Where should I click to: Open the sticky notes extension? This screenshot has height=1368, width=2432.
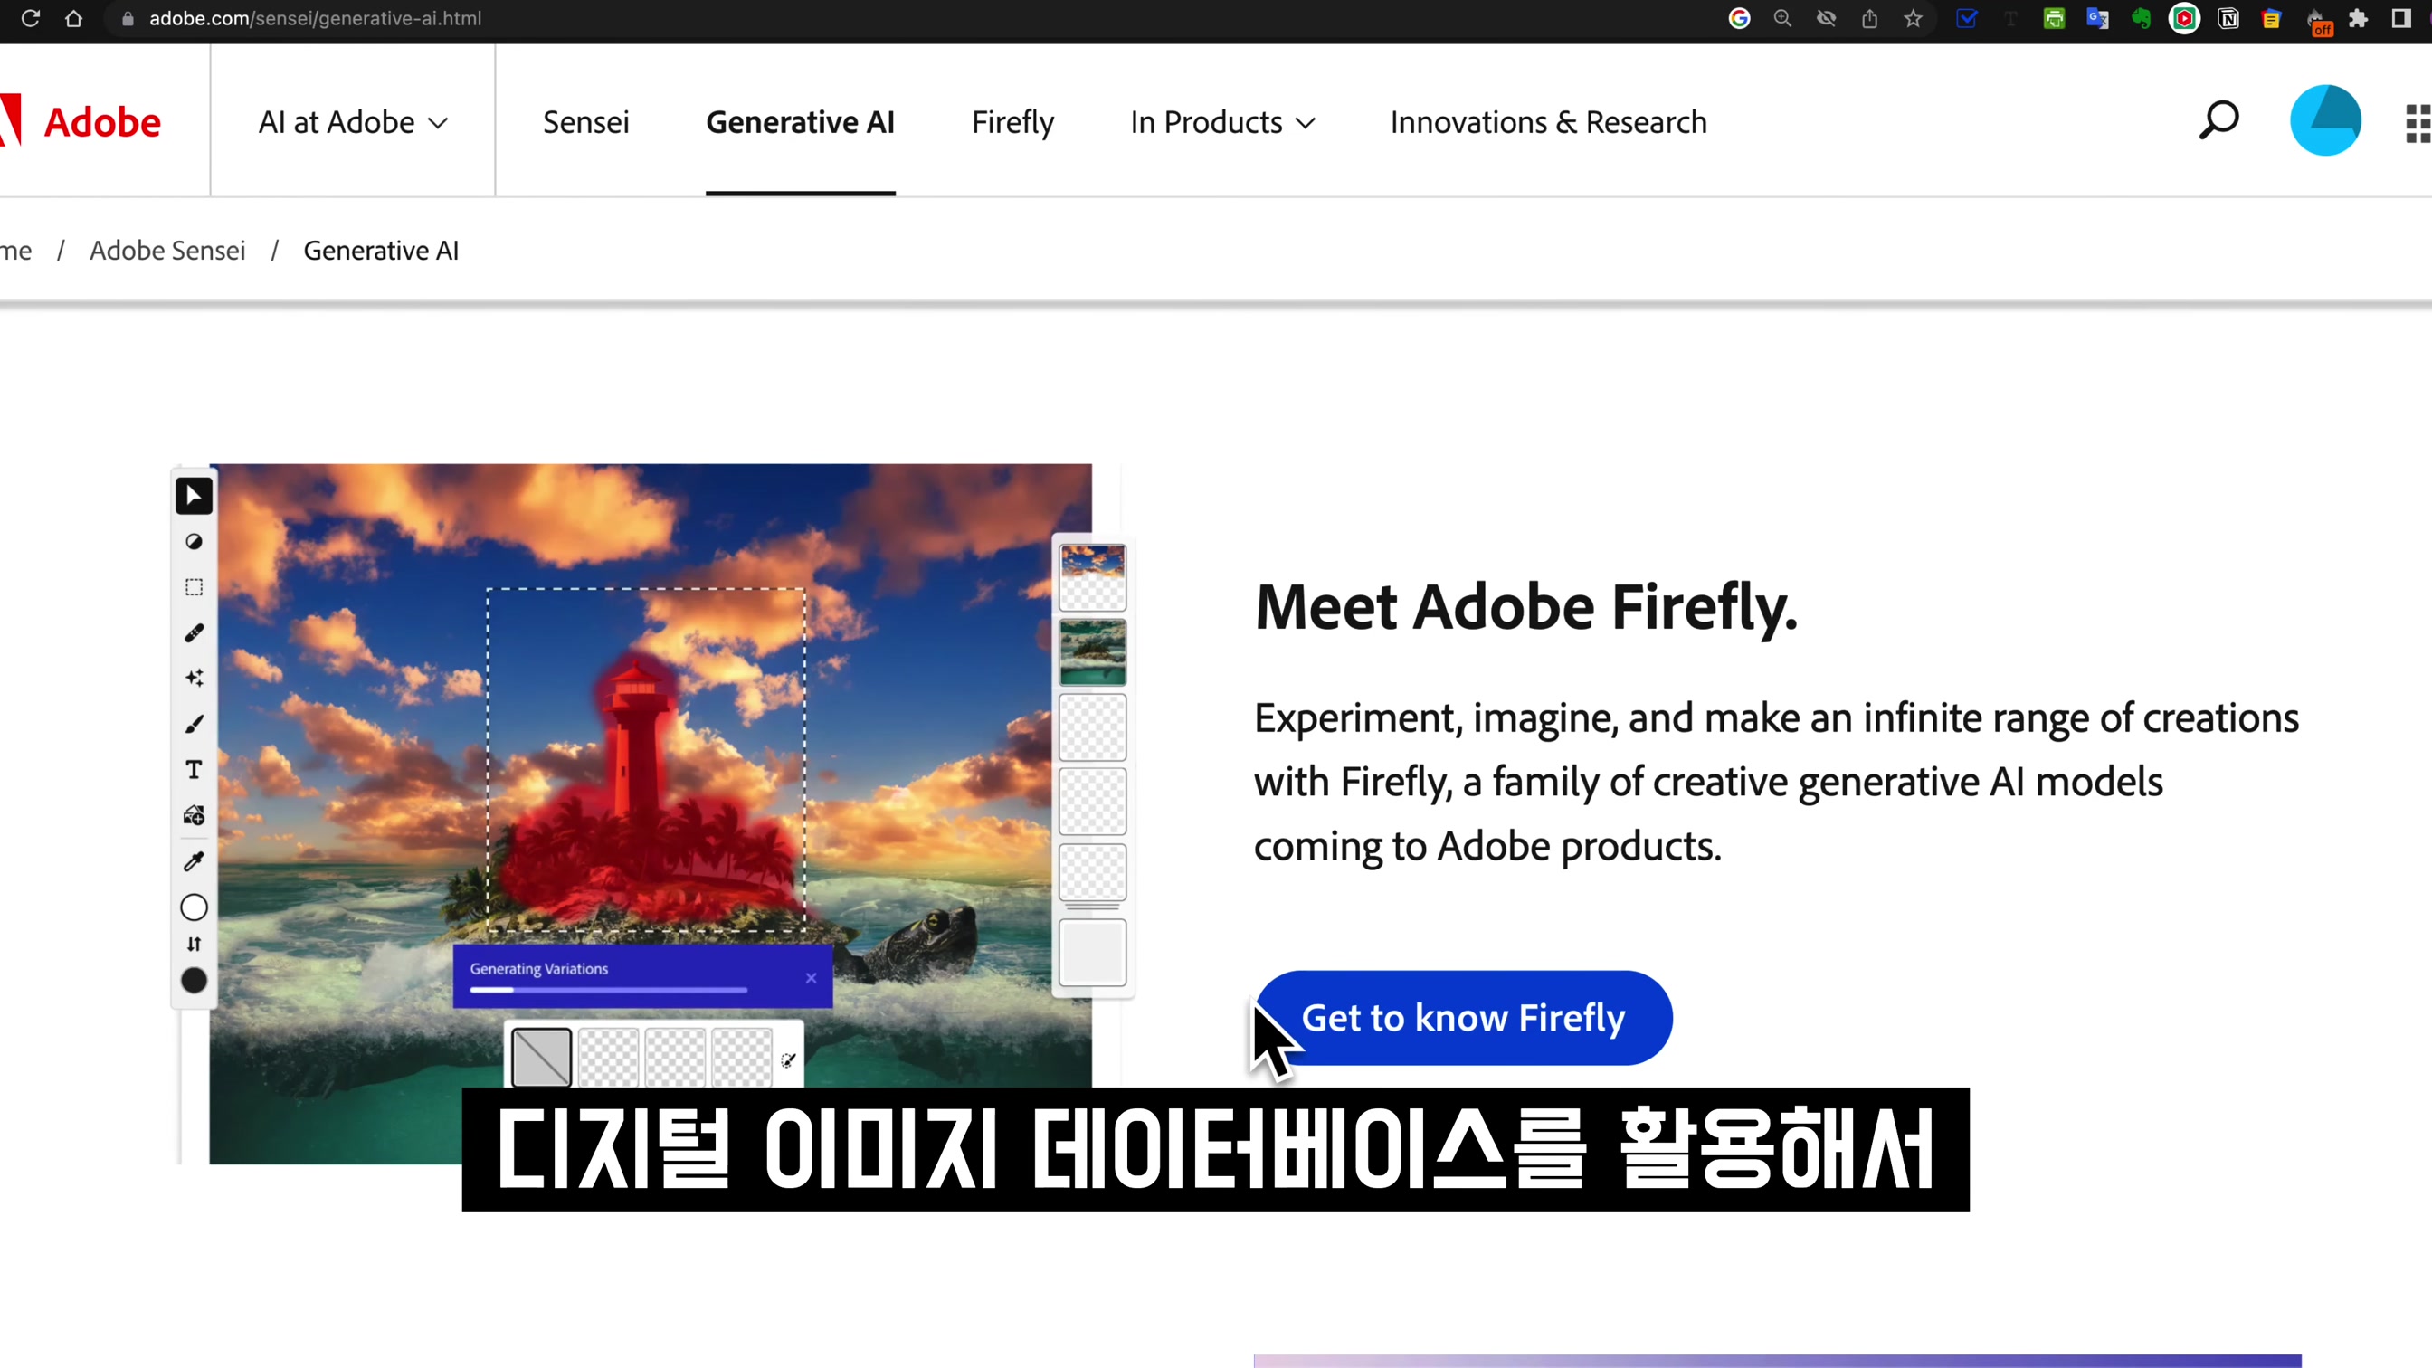click(2272, 18)
